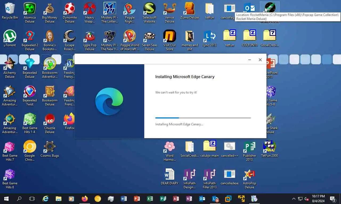Select Seven Seas Deluxe icon
341x204 pixels.
[149, 40]
